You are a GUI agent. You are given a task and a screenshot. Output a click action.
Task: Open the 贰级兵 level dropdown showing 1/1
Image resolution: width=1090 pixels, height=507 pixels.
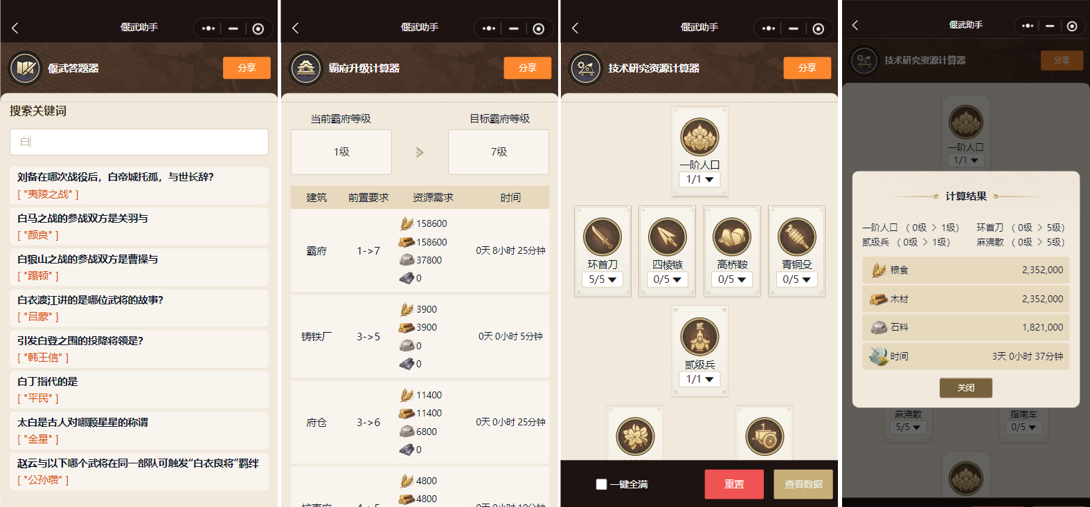pos(700,379)
